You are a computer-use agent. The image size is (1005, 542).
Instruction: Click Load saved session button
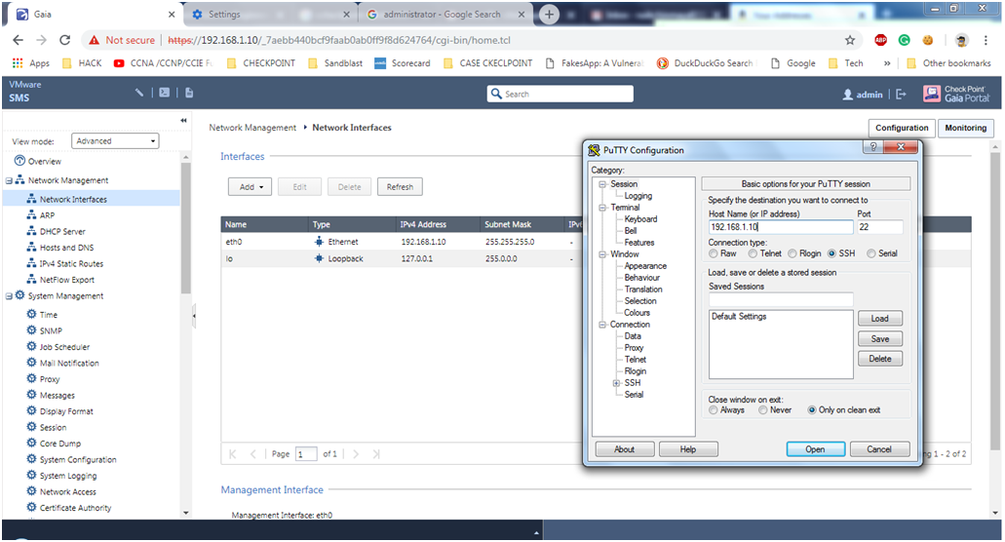tap(880, 319)
